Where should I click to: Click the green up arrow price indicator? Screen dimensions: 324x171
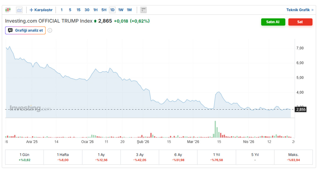point(95,21)
